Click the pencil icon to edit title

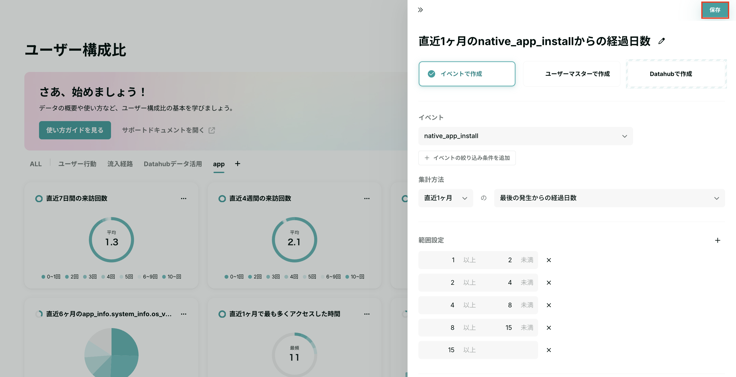click(x=661, y=41)
